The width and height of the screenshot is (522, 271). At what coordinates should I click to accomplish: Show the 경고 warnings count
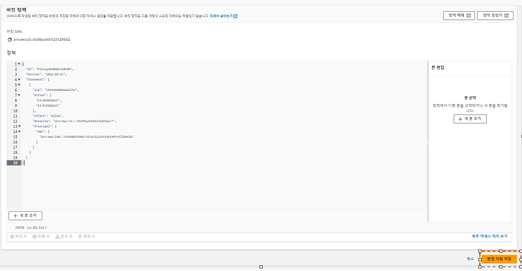click(x=64, y=237)
